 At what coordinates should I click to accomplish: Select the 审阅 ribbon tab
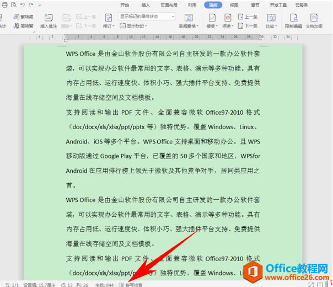click(x=213, y=5)
